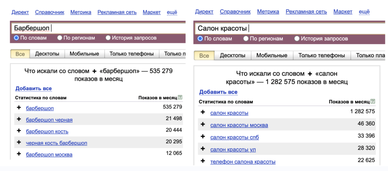Open the impressions help icon in the Салон красоты panel
Image resolution: width=388 pixels, height=171 pixels.
[x=373, y=102]
